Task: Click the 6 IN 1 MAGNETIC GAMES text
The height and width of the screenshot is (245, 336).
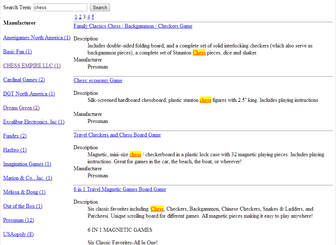Action: click(120, 230)
